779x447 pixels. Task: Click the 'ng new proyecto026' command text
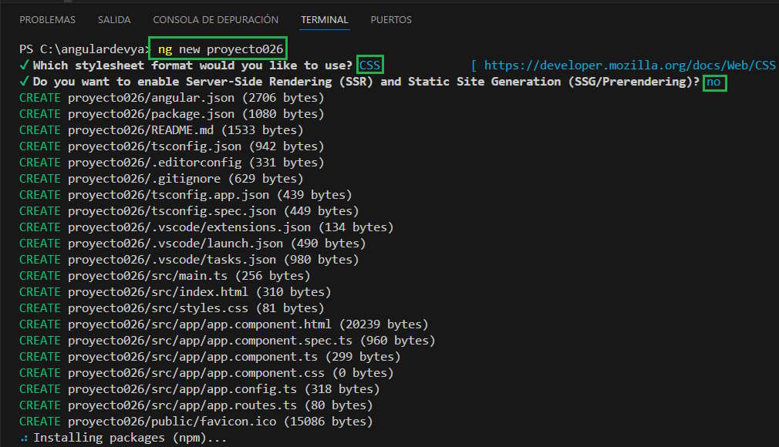point(220,49)
